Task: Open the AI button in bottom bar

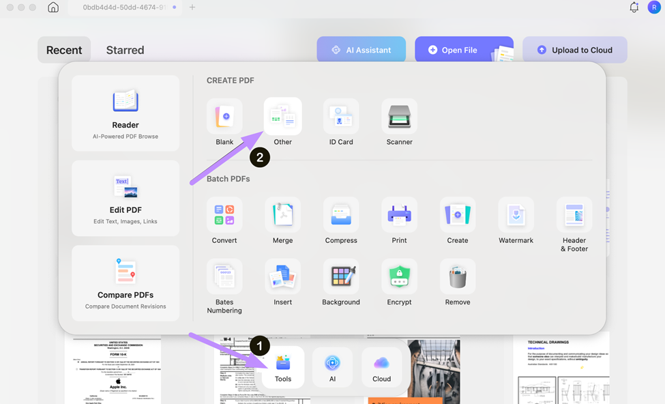Action: 333,368
